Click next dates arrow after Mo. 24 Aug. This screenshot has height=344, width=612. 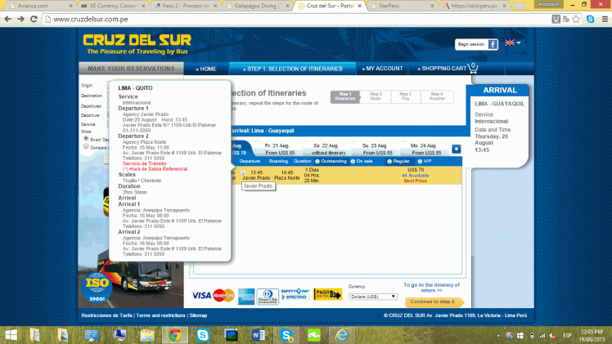[x=457, y=150]
